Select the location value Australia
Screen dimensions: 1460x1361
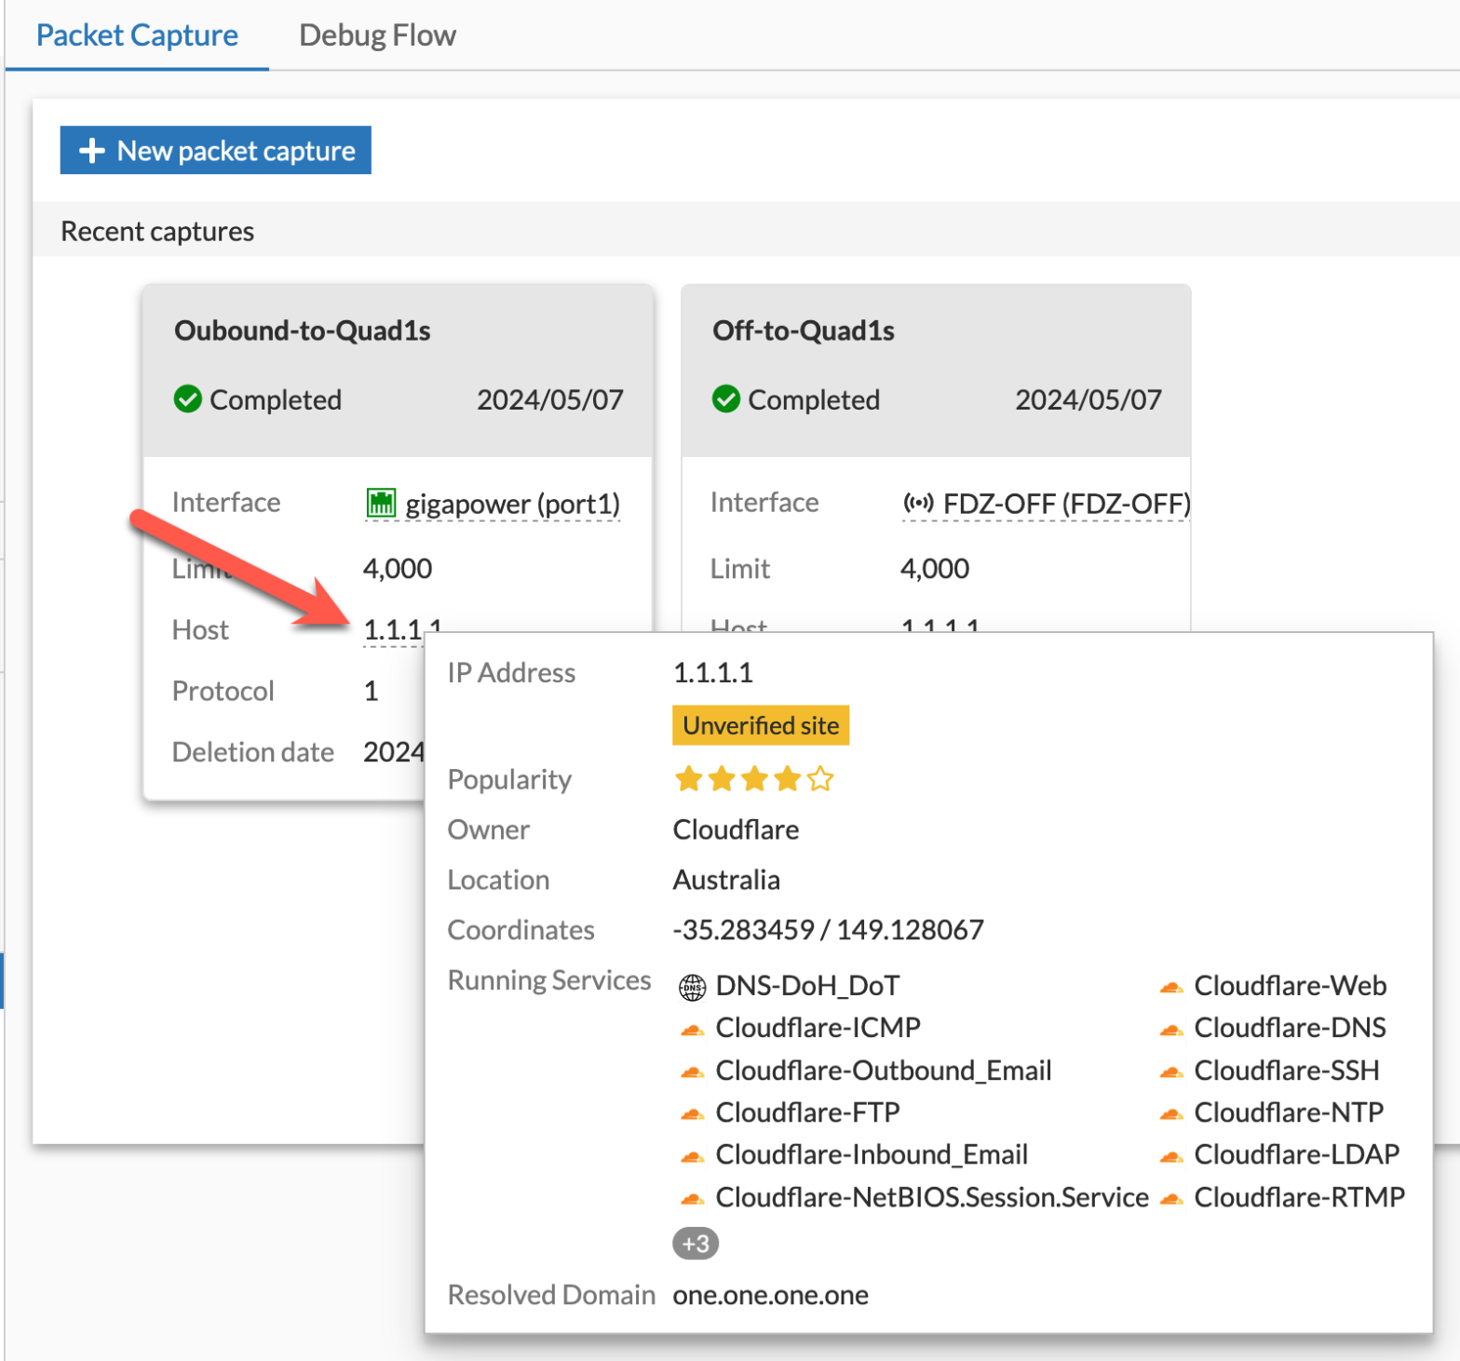click(726, 880)
